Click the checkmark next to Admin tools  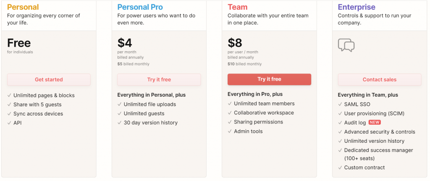(x=230, y=131)
